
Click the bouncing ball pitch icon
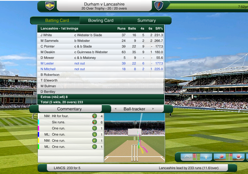pyautogui.click(x=221, y=157)
